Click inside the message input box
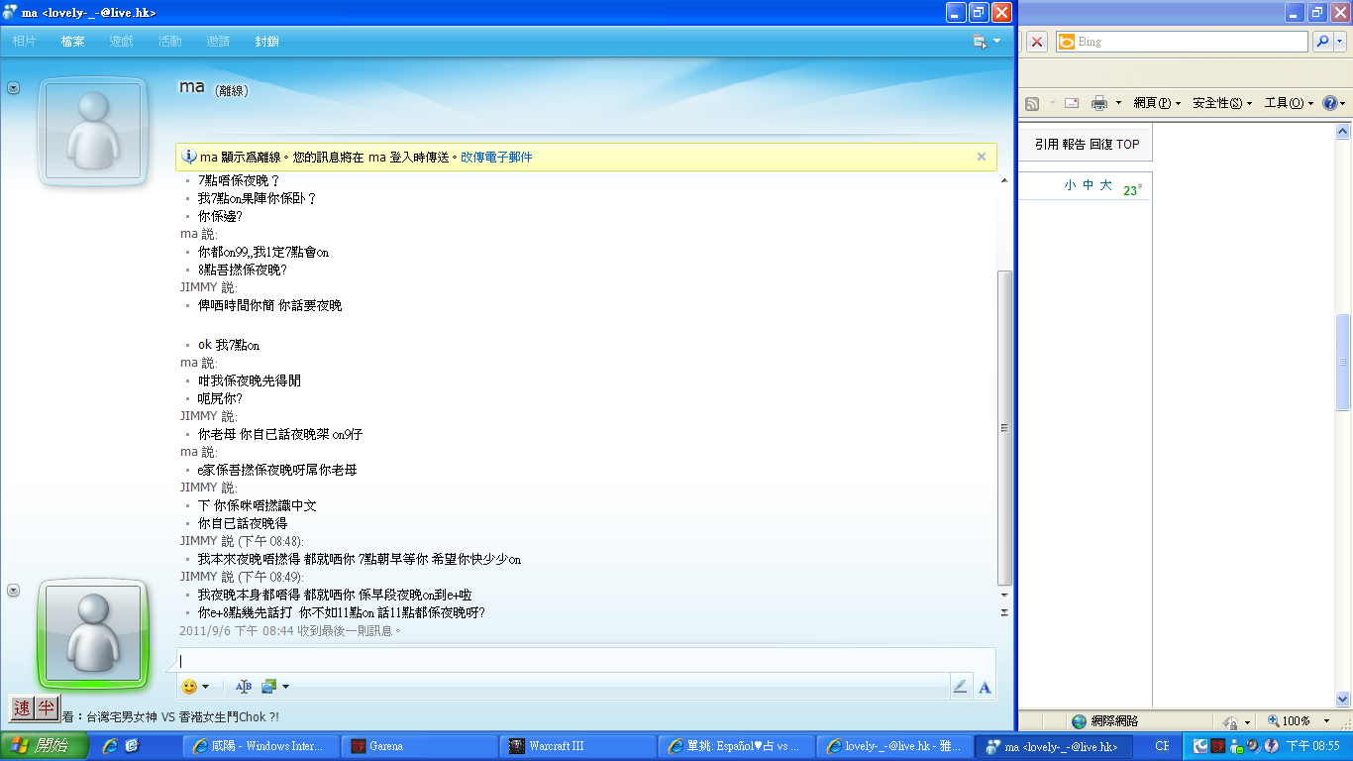The height and width of the screenshot is (761, 1353). (x=586, y=661)
